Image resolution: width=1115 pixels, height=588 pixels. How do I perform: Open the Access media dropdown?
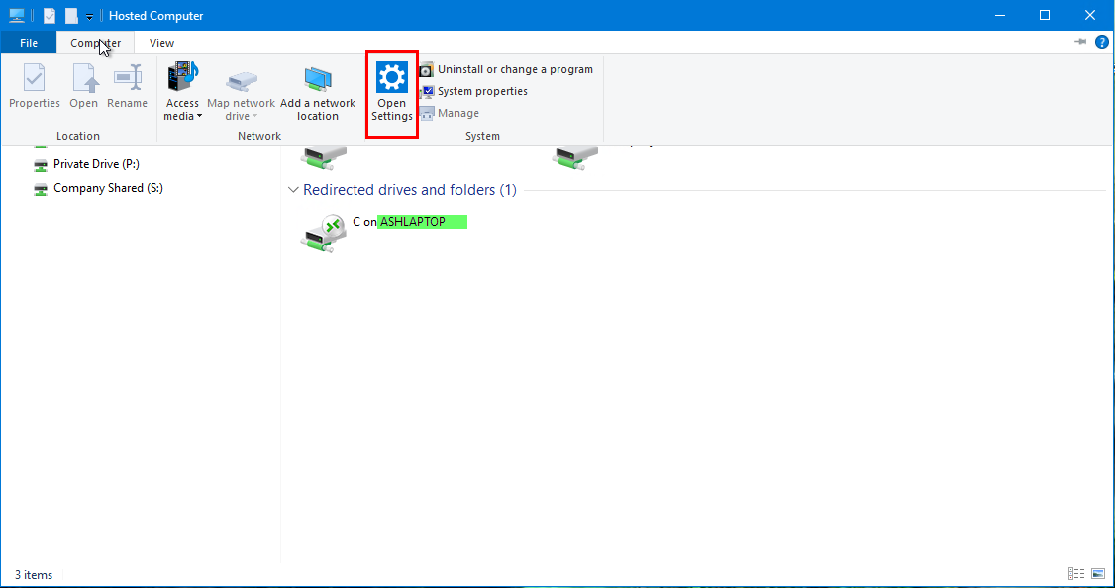coord(183,92)
